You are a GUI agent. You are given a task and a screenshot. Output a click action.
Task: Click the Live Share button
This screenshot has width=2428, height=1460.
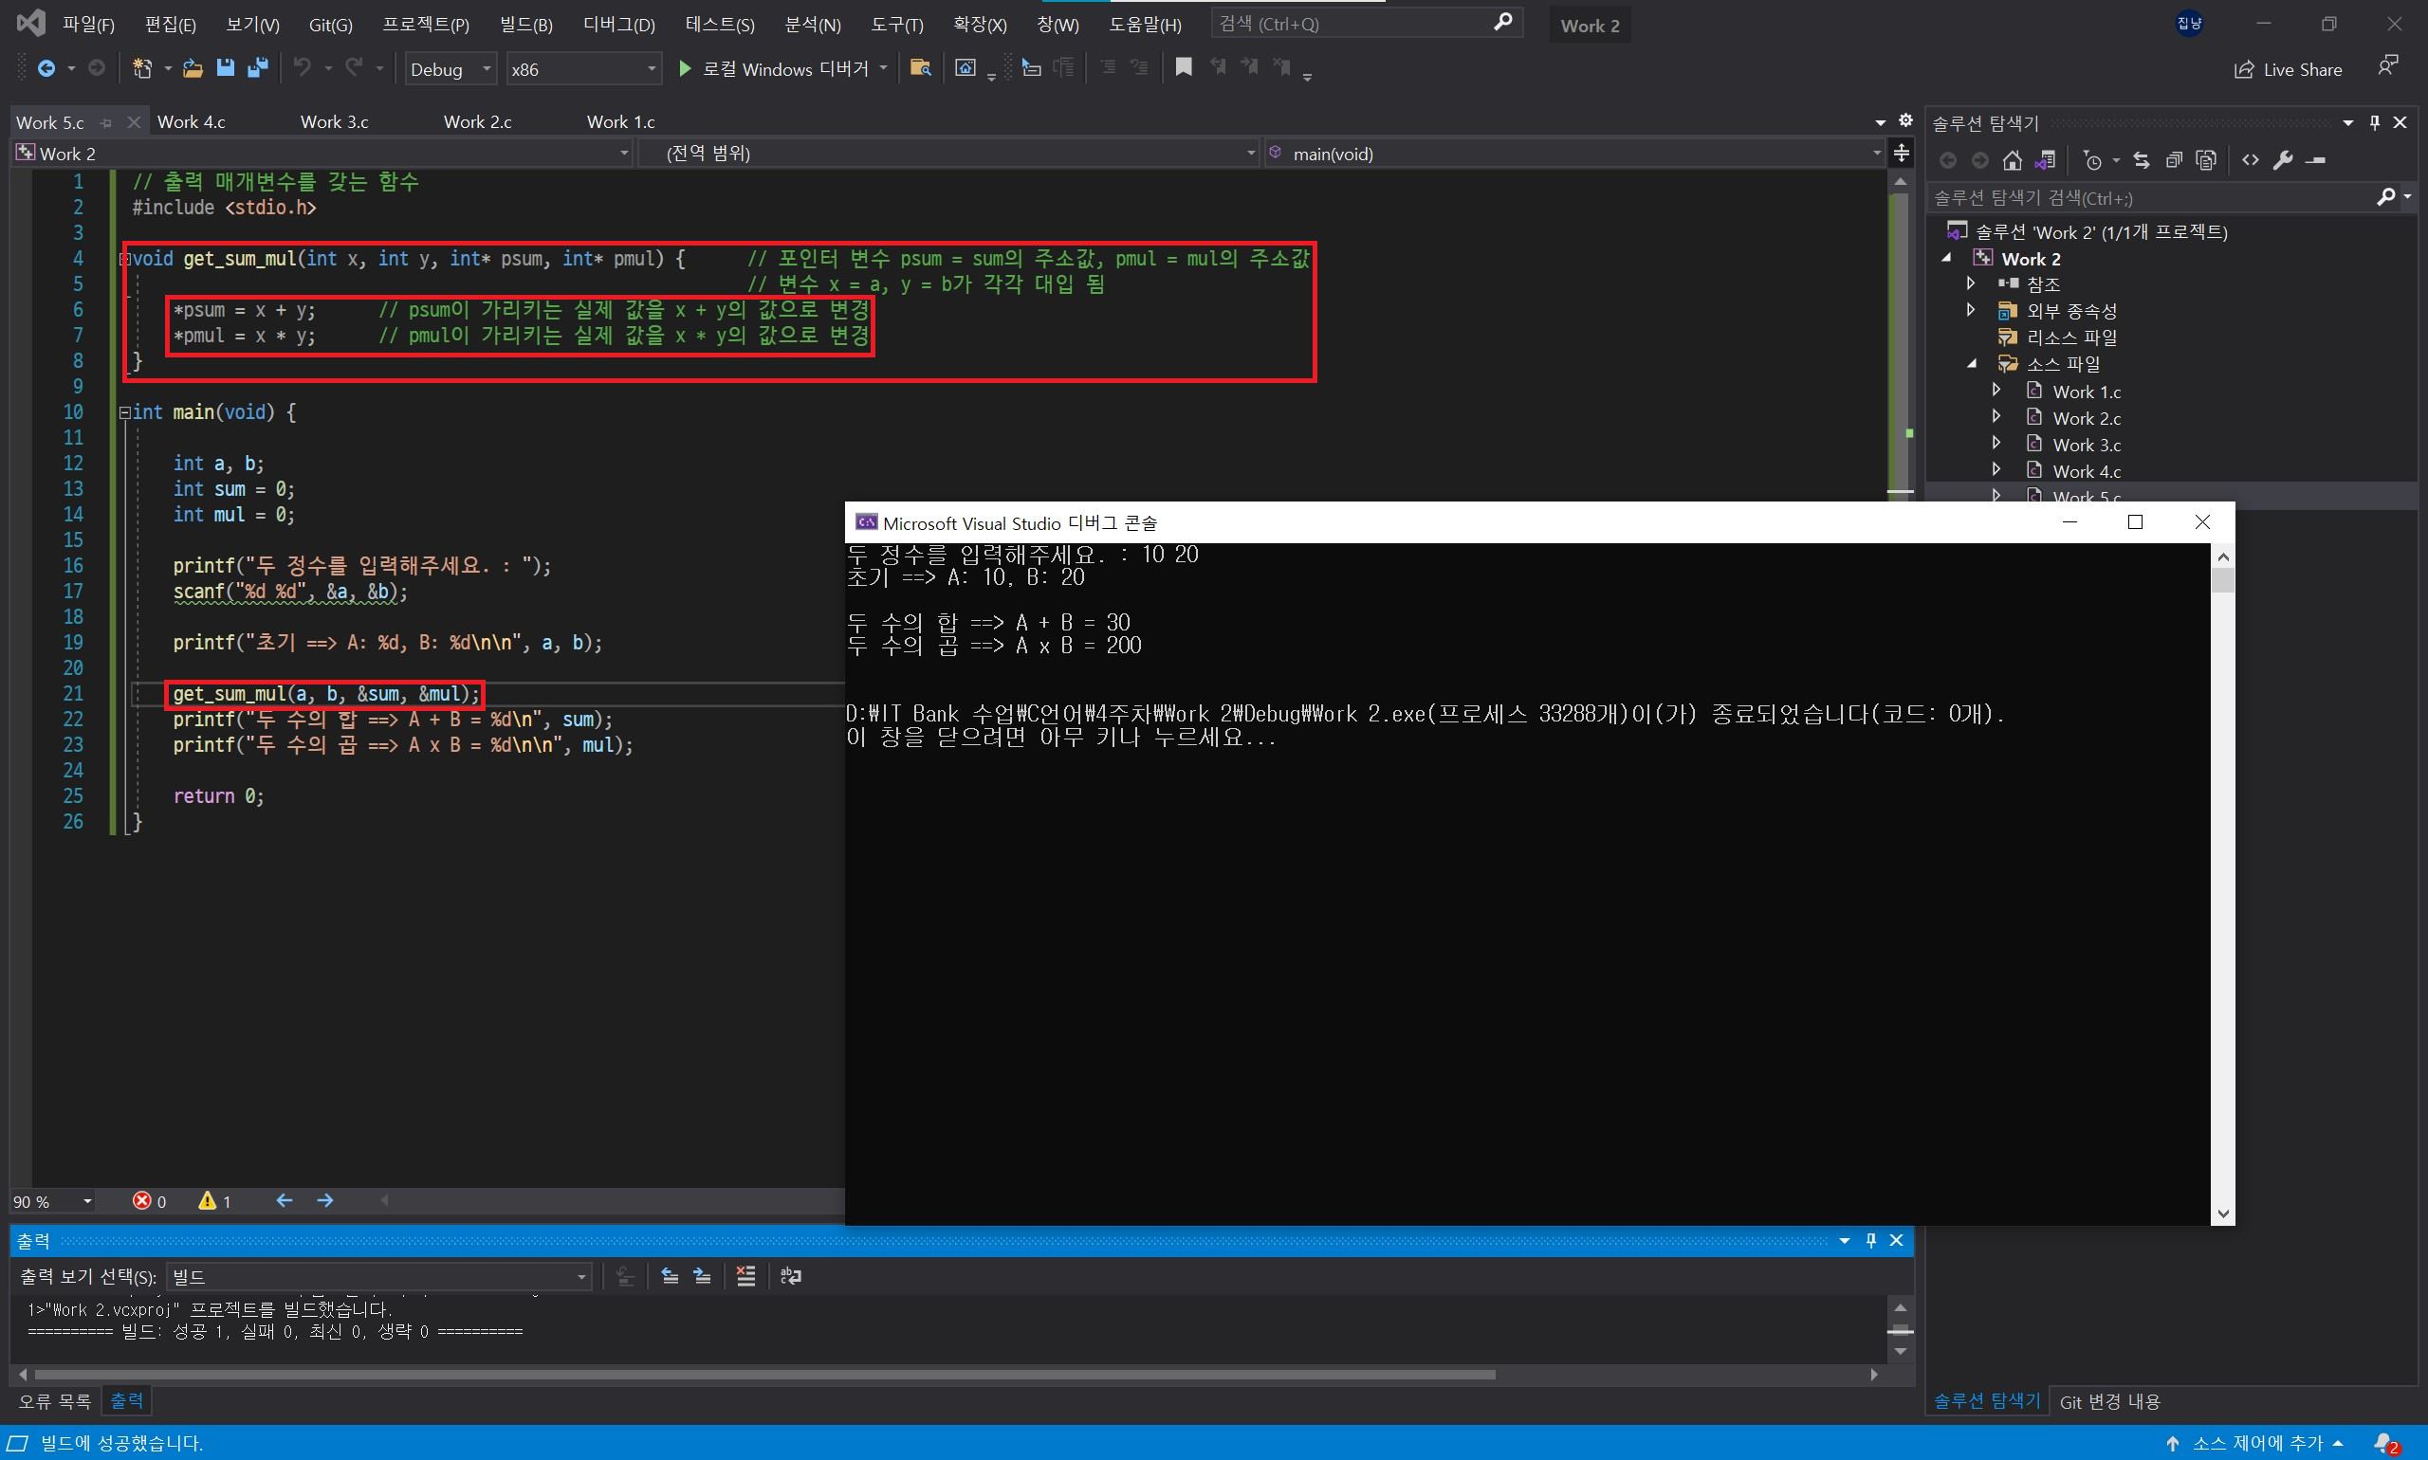tap(2288, 69)
